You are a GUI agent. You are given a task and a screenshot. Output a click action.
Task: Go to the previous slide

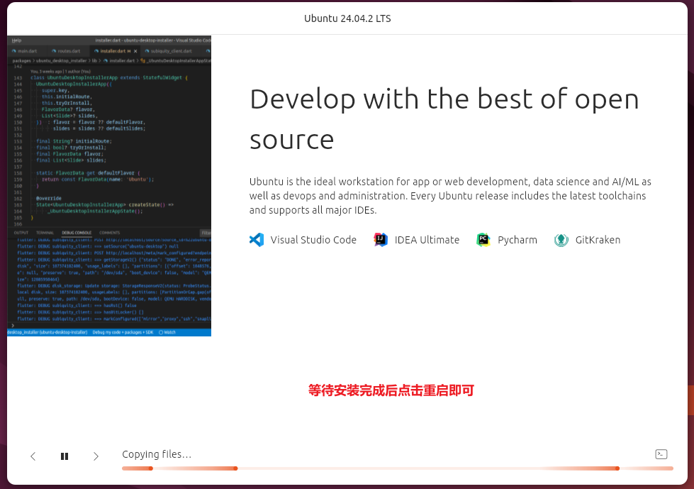[x=33, y=456]
